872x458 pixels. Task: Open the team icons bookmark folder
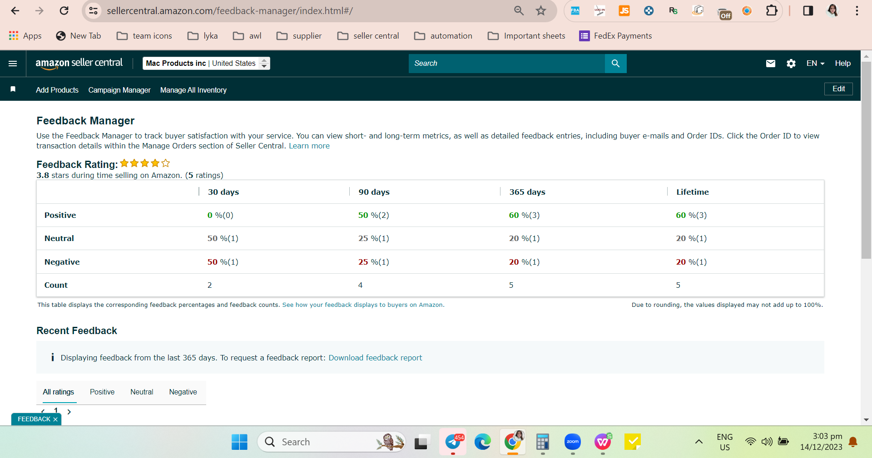pyautogui.click(x=144, y=36)
